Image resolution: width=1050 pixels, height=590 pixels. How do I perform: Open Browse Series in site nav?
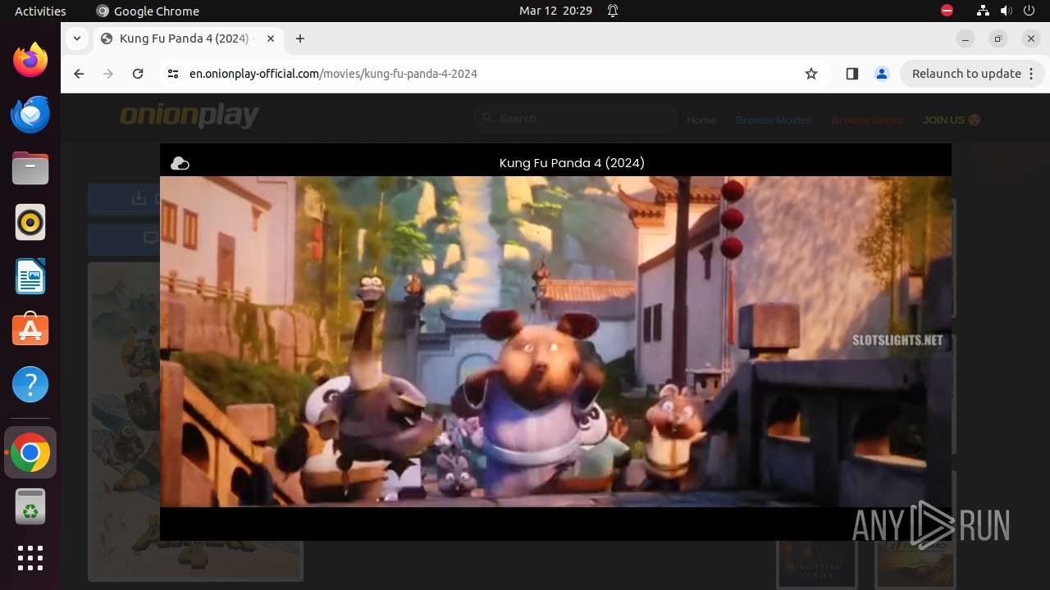click(867, 120)
